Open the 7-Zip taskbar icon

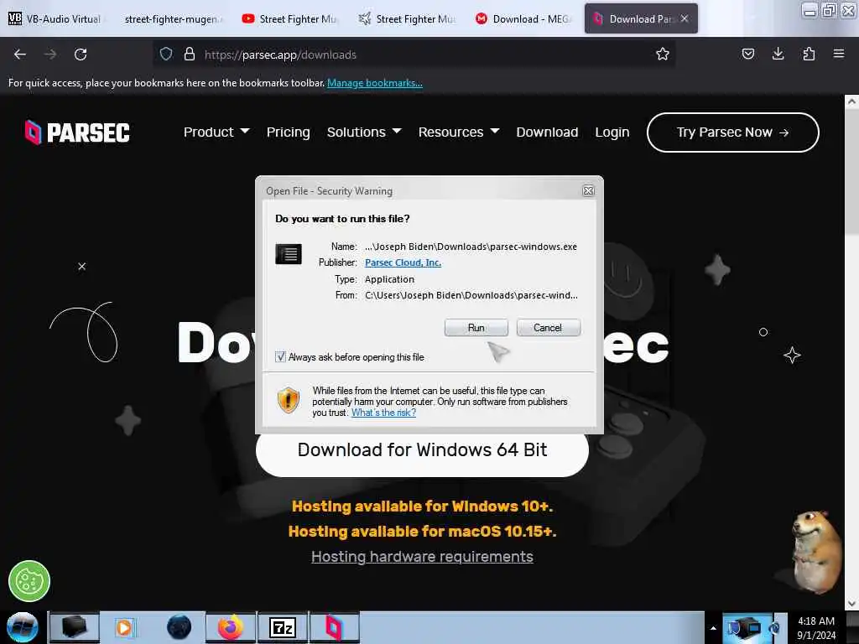coord(283,627)
